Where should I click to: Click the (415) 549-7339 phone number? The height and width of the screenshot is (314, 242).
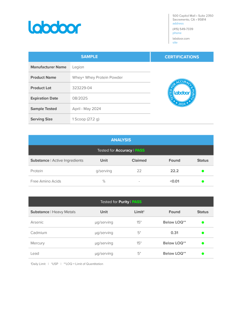[x=183, y=29]
